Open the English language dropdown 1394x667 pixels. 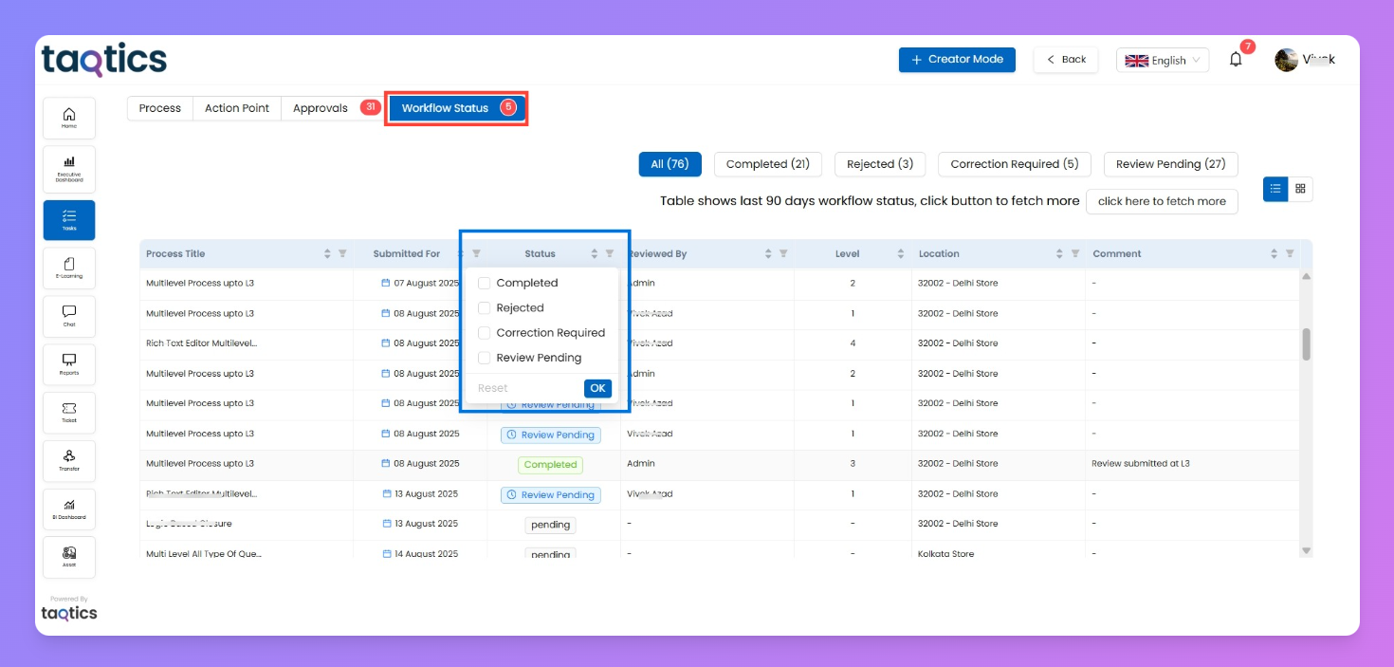pyautogui.click(x=1162, y=60)
